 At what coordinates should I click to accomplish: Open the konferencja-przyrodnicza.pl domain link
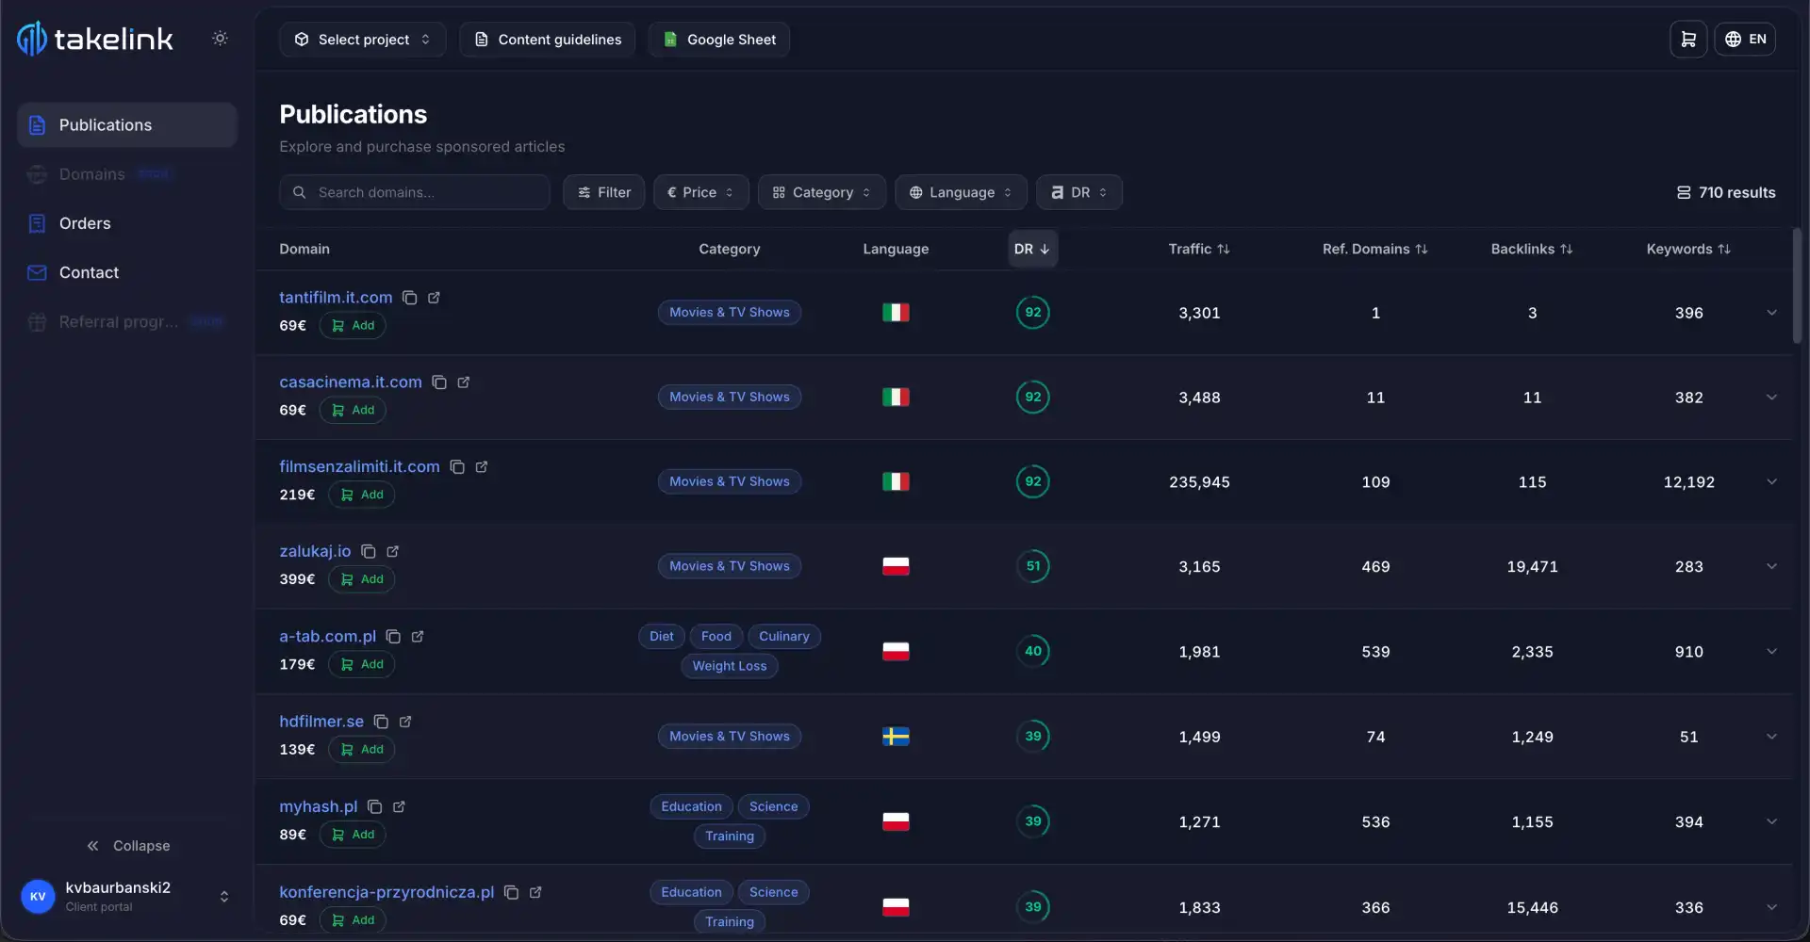(x=387, y=892)
